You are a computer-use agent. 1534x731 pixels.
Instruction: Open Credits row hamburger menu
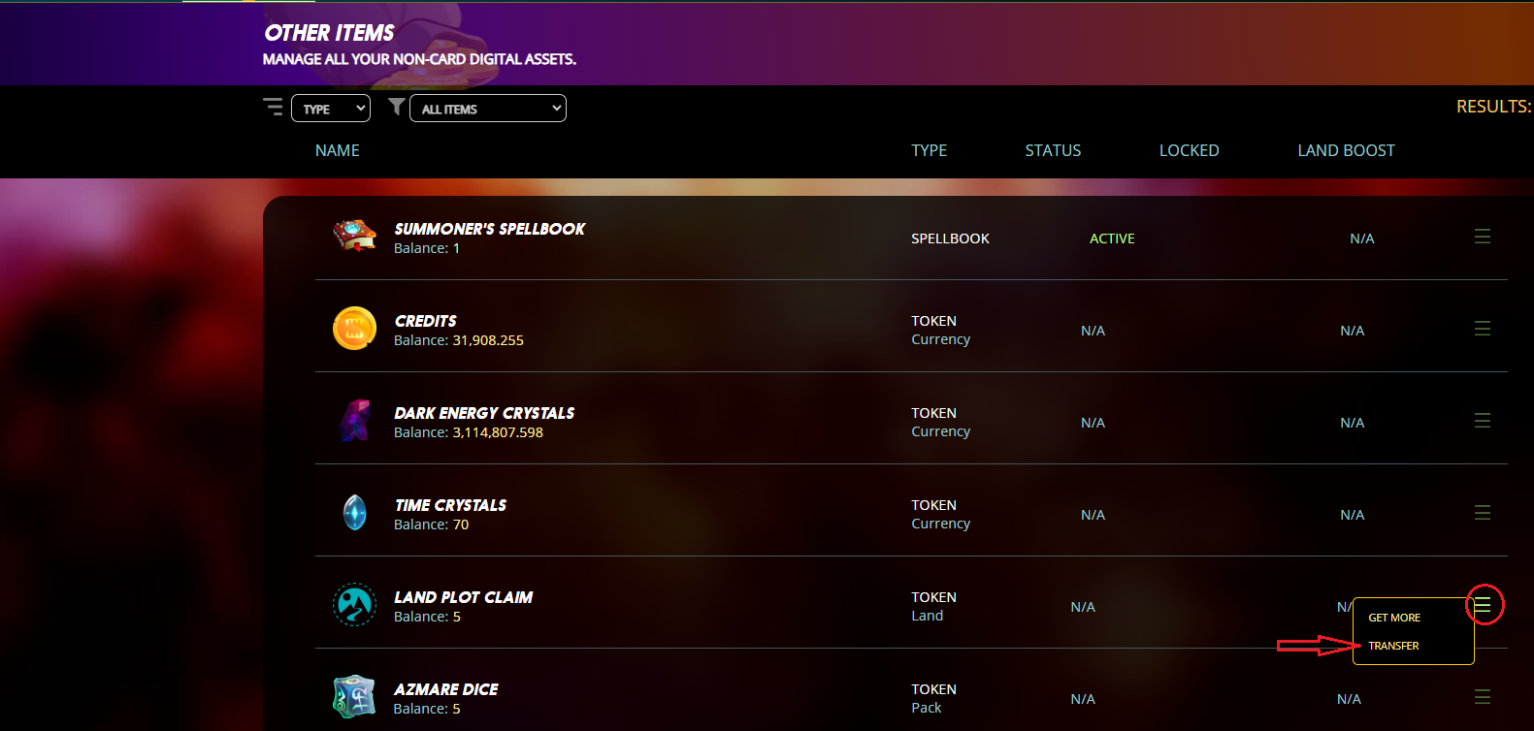(1483, 329)
